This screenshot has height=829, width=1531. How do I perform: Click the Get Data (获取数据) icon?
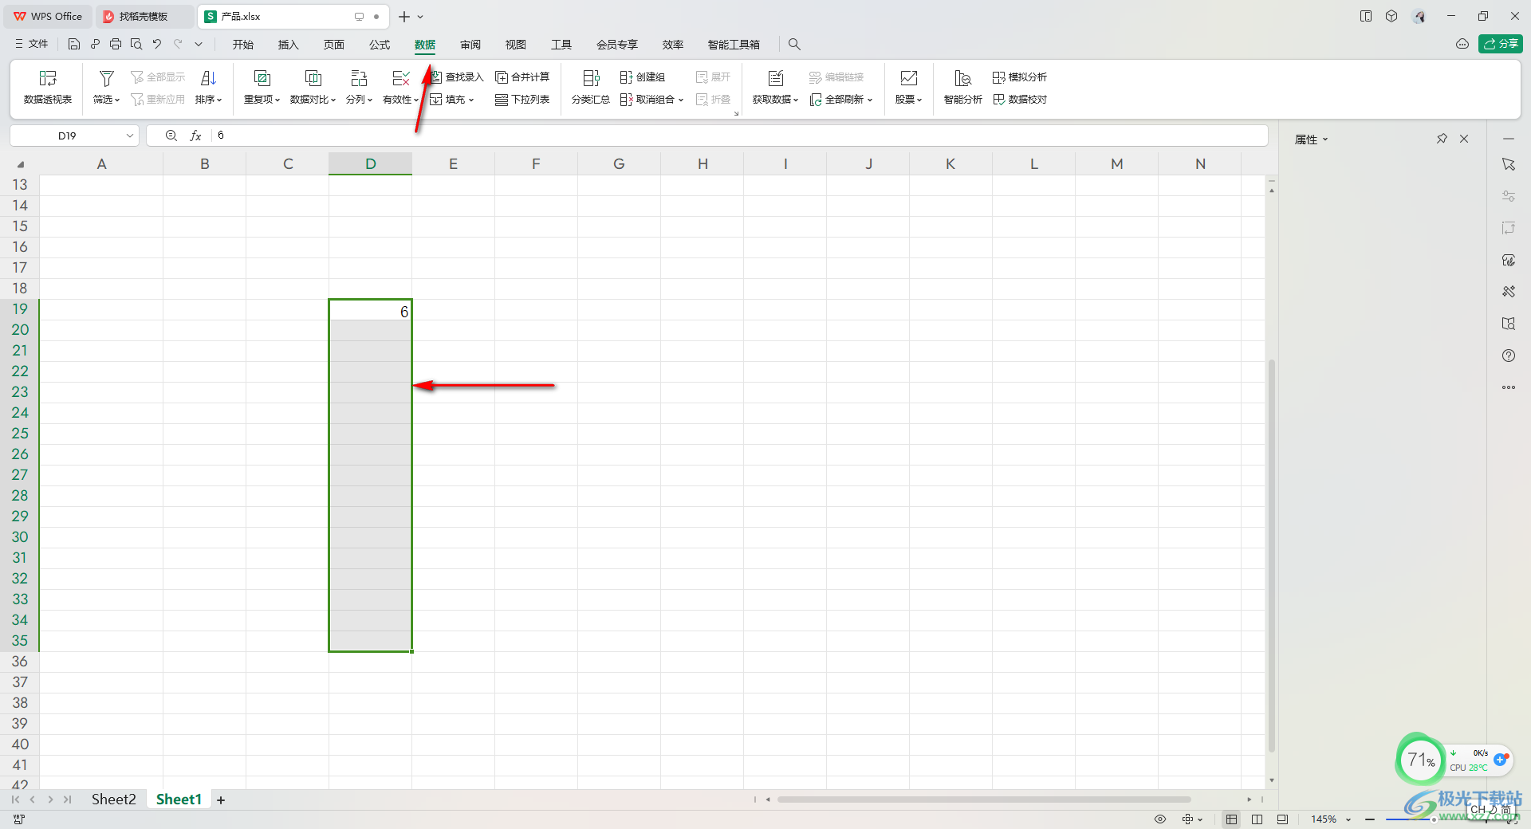[775, 78]
